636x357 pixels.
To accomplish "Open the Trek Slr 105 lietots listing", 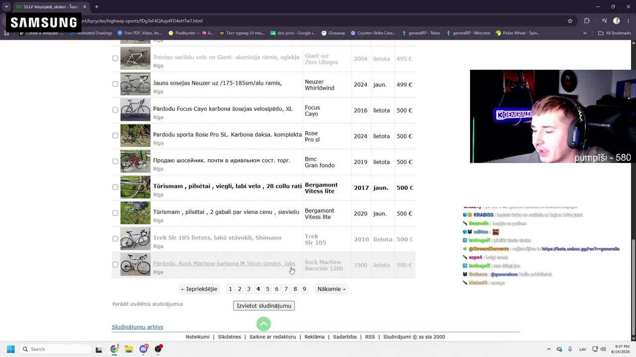I will click(x=217, y=238).
